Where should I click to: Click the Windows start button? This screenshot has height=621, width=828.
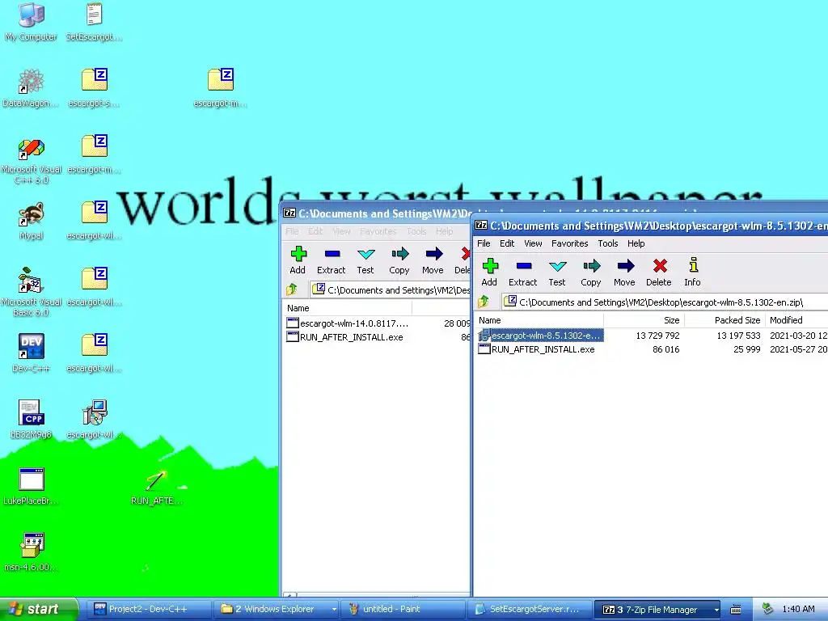(39, 609)
